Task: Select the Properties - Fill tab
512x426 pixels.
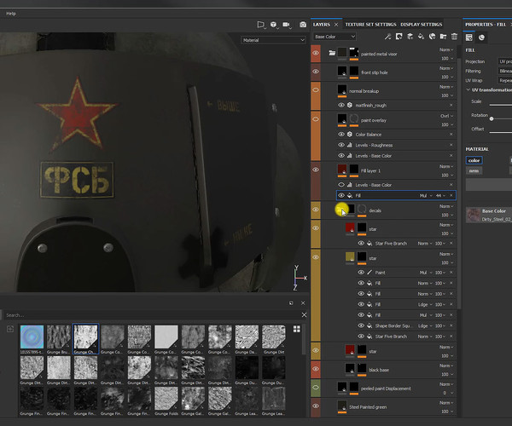Action: (486, 25)
